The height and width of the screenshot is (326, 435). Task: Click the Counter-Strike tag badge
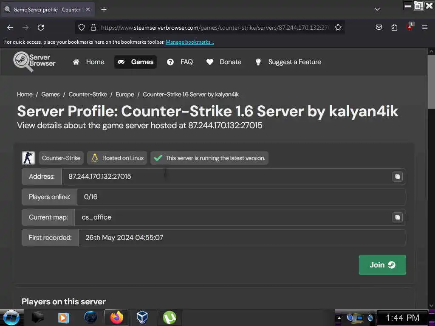[x=61, y=158]
